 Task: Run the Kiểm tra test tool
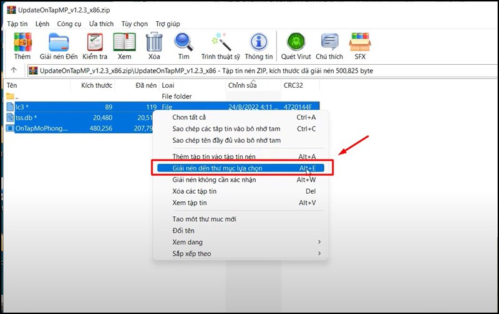(x=95, y=46)
